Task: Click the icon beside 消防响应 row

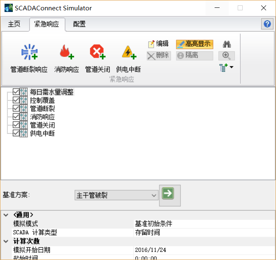Action: pos(23,117)
